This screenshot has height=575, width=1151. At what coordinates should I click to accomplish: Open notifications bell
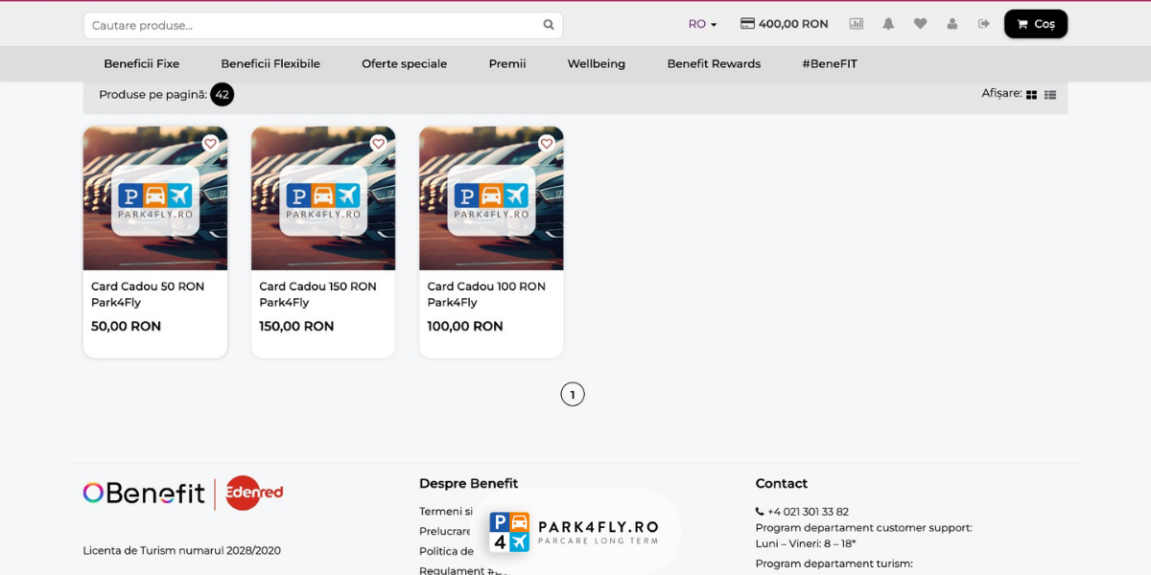tap(888, 24)
